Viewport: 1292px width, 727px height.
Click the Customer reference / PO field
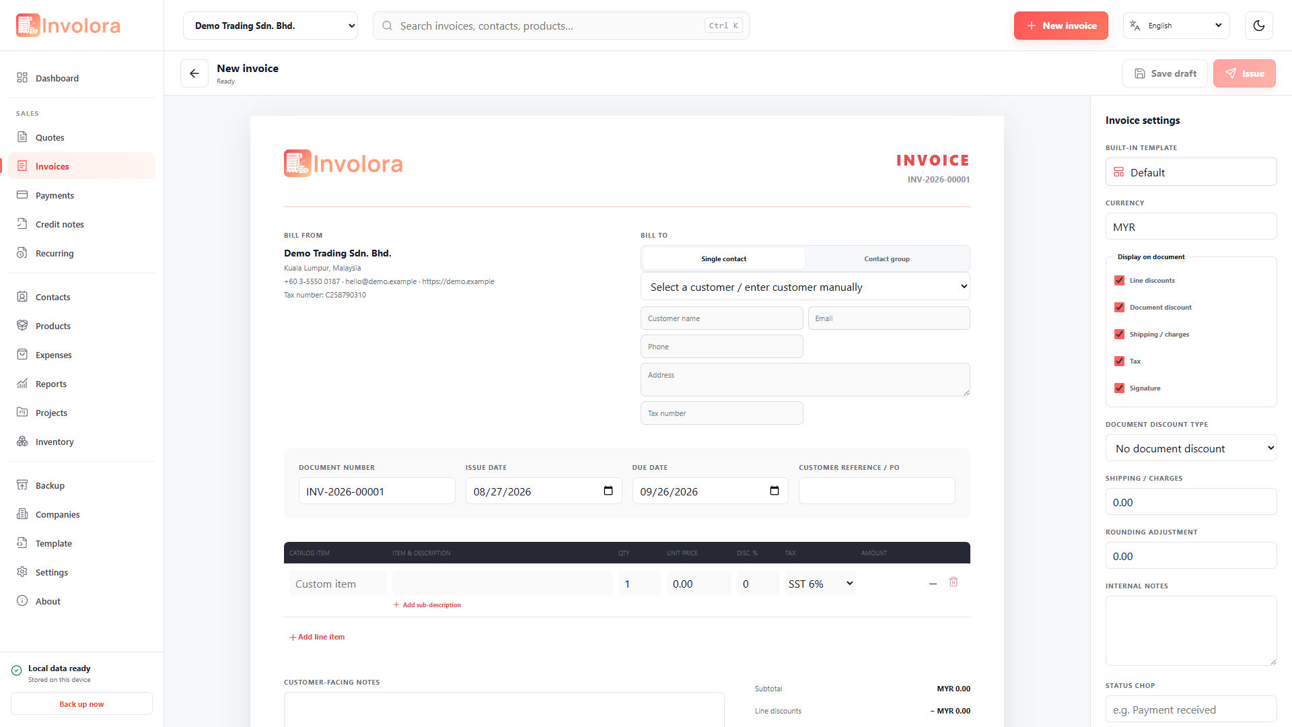coord(877,491)
